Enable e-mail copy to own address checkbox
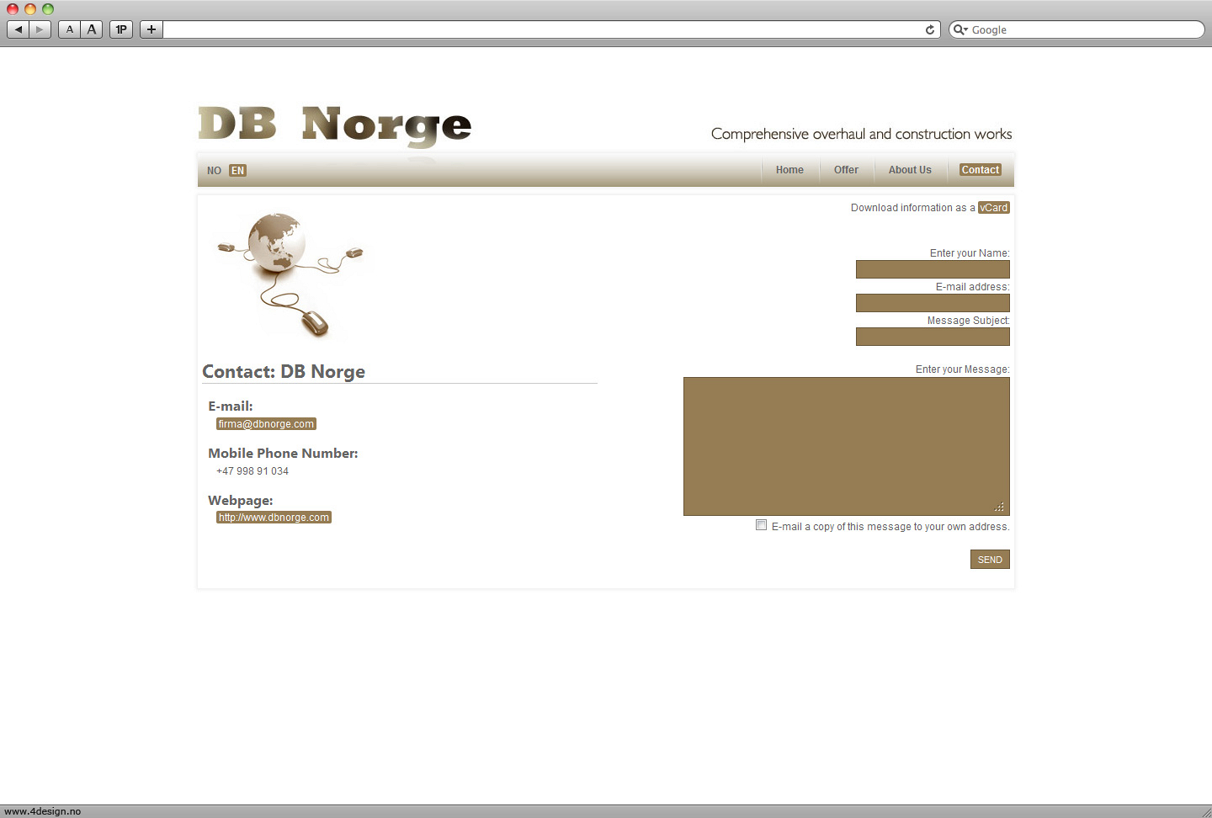This screenshot has height=818, width=1212. (x=761, y=525)
